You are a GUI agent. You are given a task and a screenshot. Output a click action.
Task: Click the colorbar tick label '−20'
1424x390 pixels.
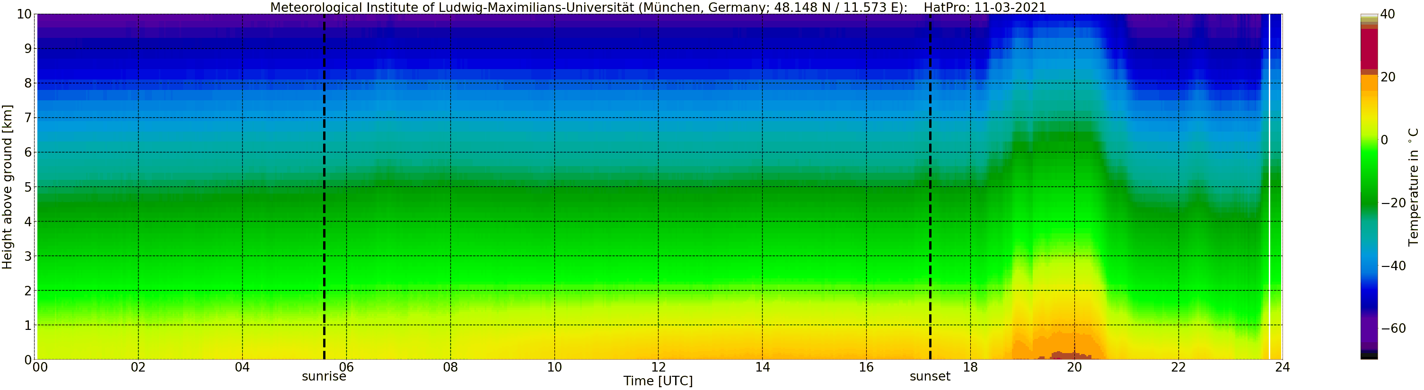tap(1393, 203)
